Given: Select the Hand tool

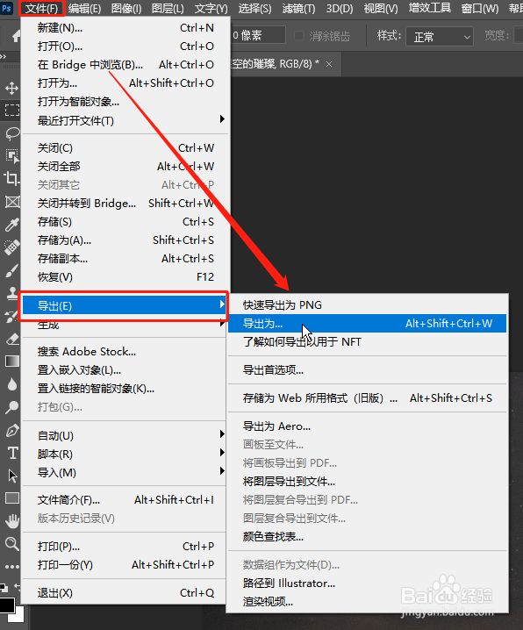Looking at the screenshot, I should (12, 521).
